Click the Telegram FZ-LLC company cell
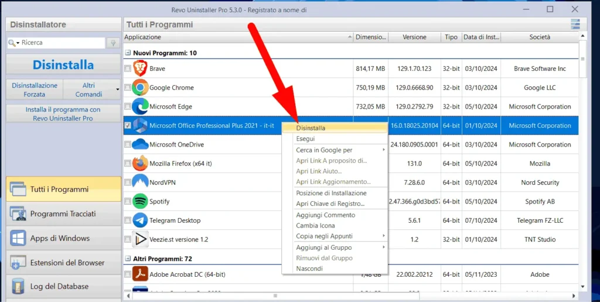 tap(540, 220)
